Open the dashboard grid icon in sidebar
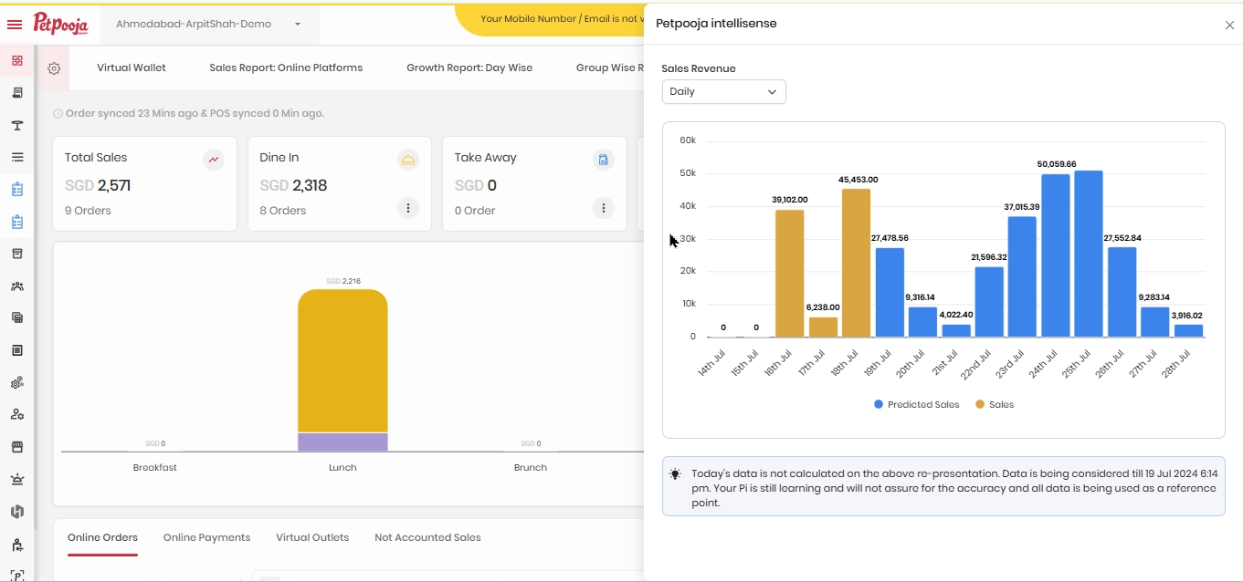The image size is (1243, 582). click(x=16, y=61)
